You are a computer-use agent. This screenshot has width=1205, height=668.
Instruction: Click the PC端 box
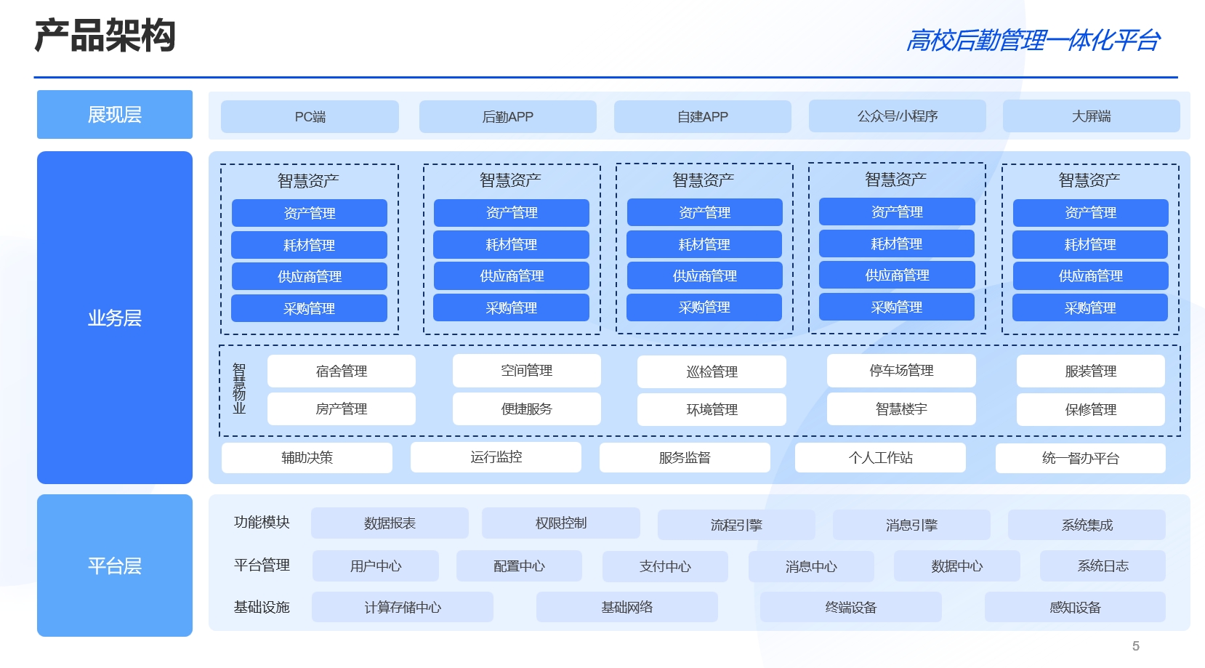(x=310, y=116)
